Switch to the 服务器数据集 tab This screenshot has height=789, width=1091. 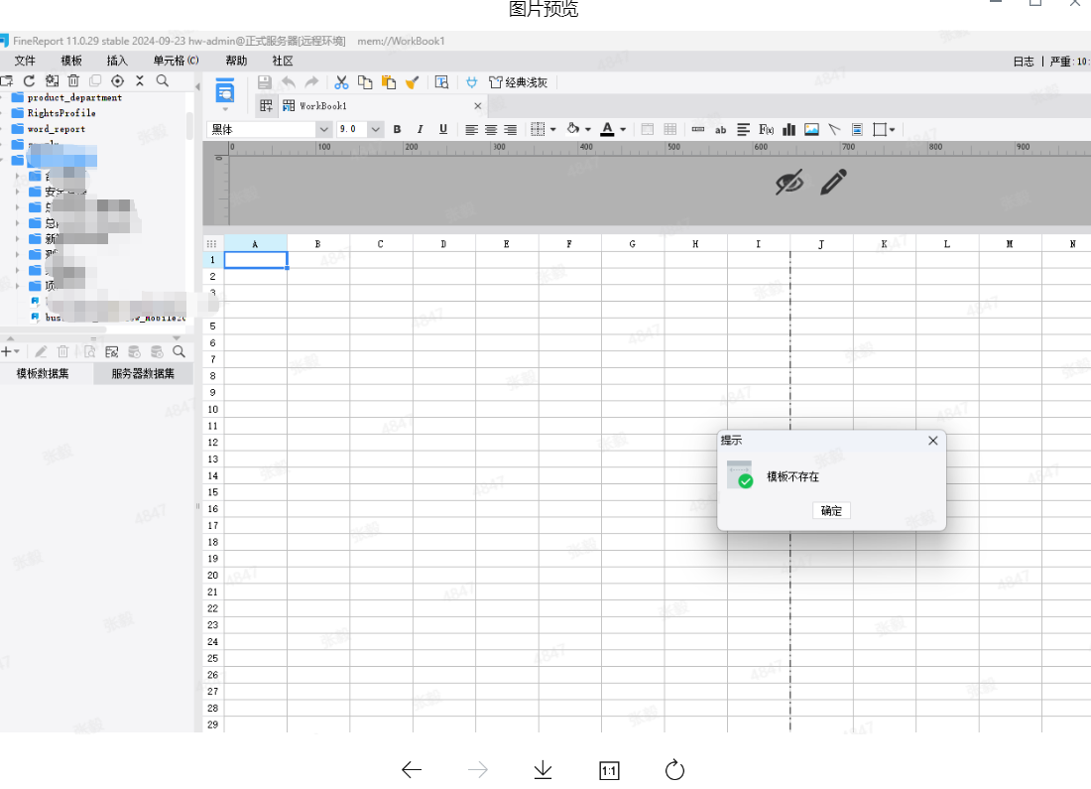144,374
